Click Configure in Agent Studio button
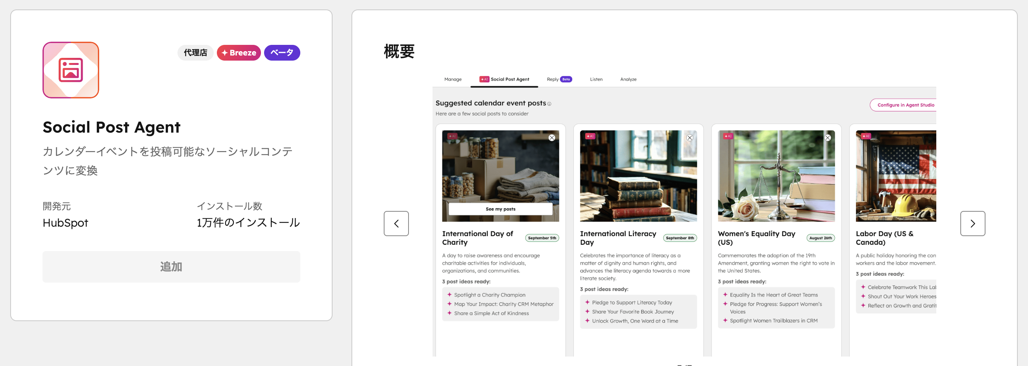This screenshot has width=1028, height=366. pos(905,105)
